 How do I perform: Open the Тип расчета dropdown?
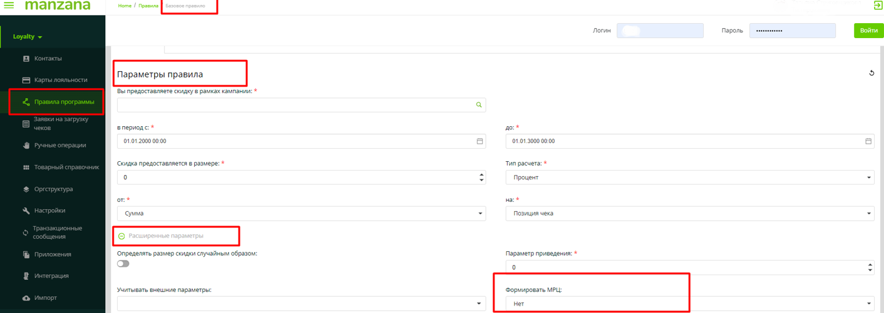689,177
